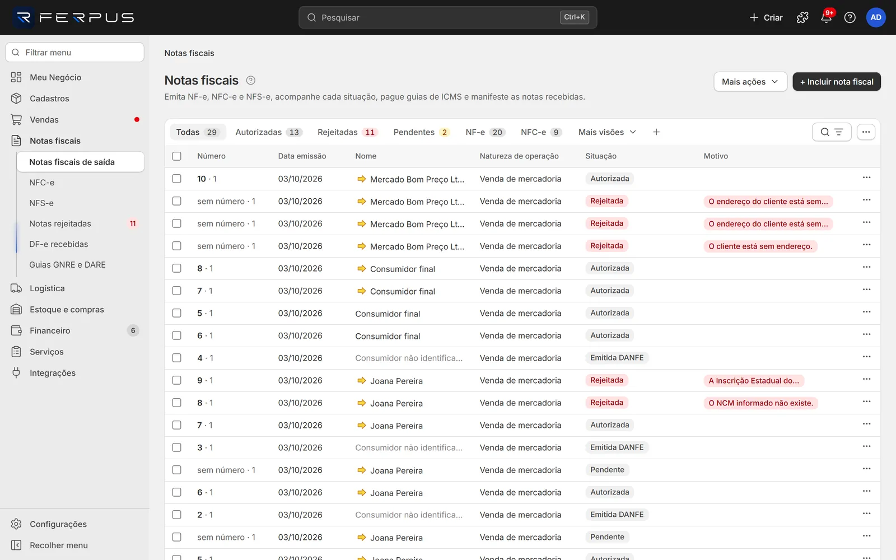The height and width of the screenshot is (560, 896).
Task: Open row actions for the Emitida DANFE note 4 · 1
Action: pos(866,357)
